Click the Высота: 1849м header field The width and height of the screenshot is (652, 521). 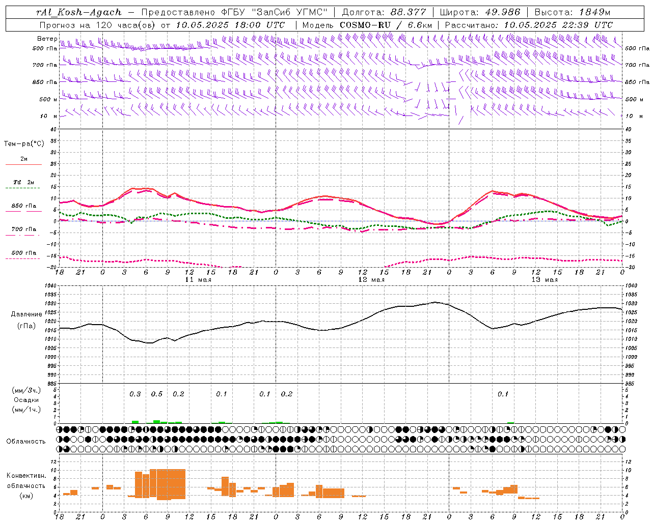[572, 12]
